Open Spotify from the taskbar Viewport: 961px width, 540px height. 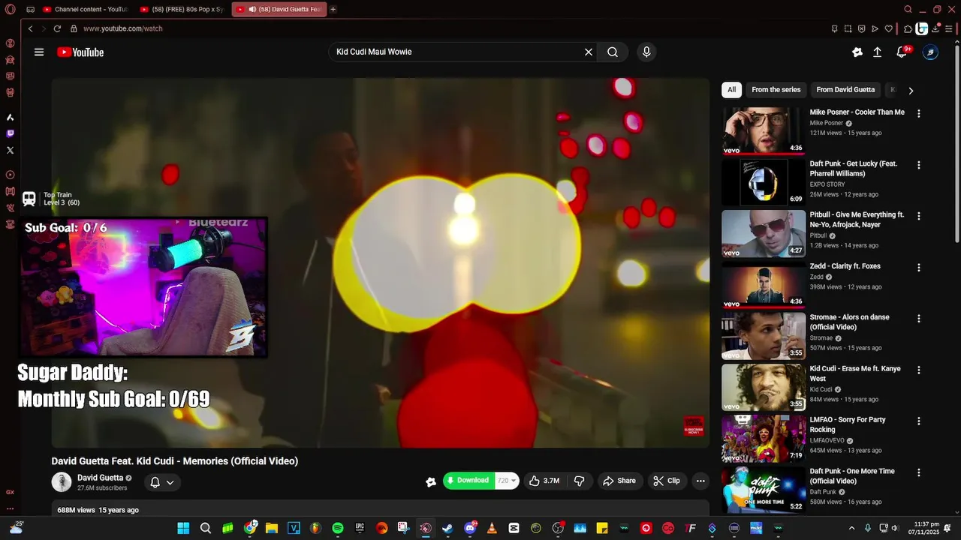pos(338,528)
